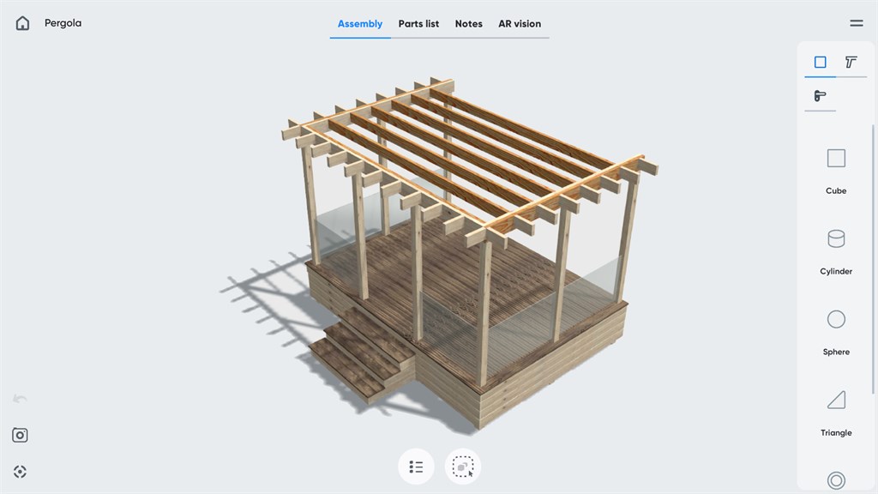Go to the home screen icon
The width and height of the screenshot is (878, 494).
click(22, 23)
